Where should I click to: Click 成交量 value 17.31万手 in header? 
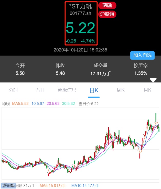pos(101,74)
